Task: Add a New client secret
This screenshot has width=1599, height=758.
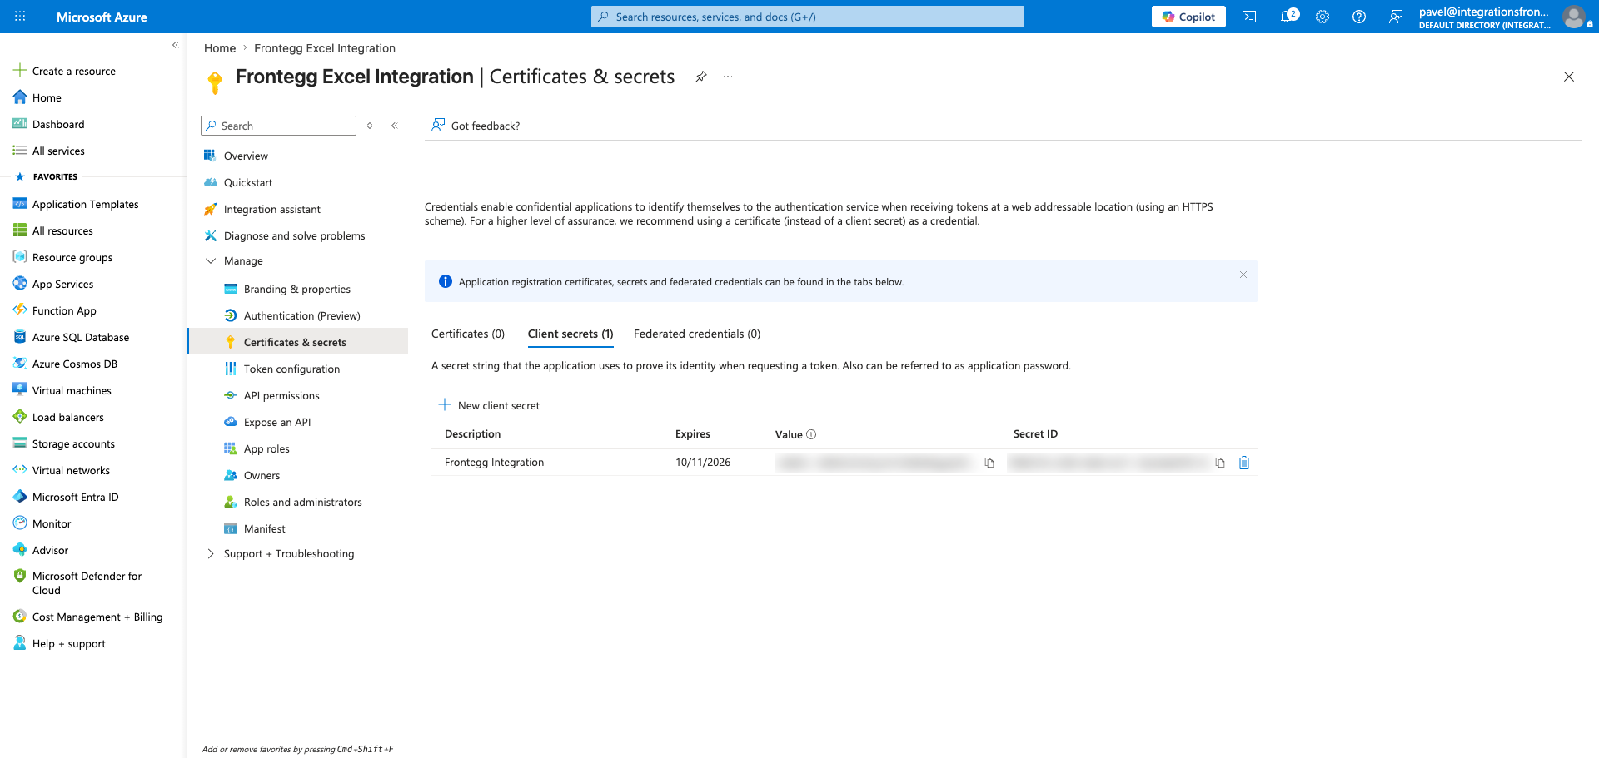Action: (x=489, y=405)
